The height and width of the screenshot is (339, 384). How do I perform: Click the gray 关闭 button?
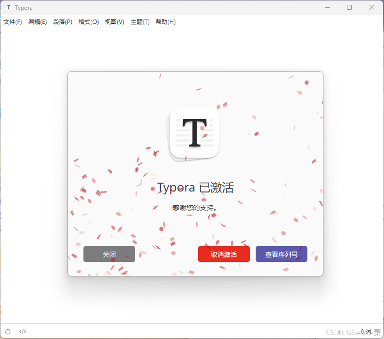coord(109,254)
